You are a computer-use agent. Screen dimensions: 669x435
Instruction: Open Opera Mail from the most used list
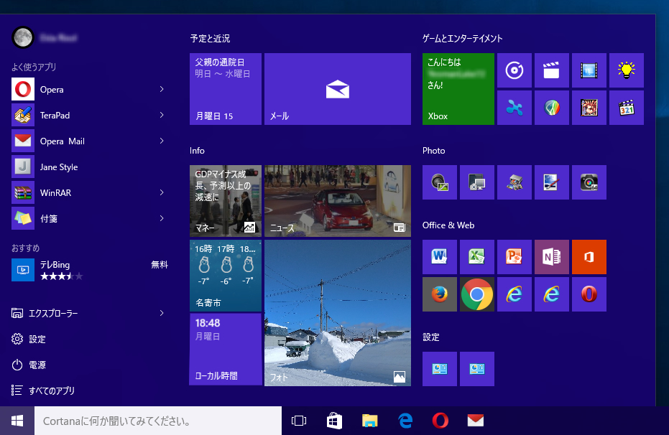[x=90, y=141]
